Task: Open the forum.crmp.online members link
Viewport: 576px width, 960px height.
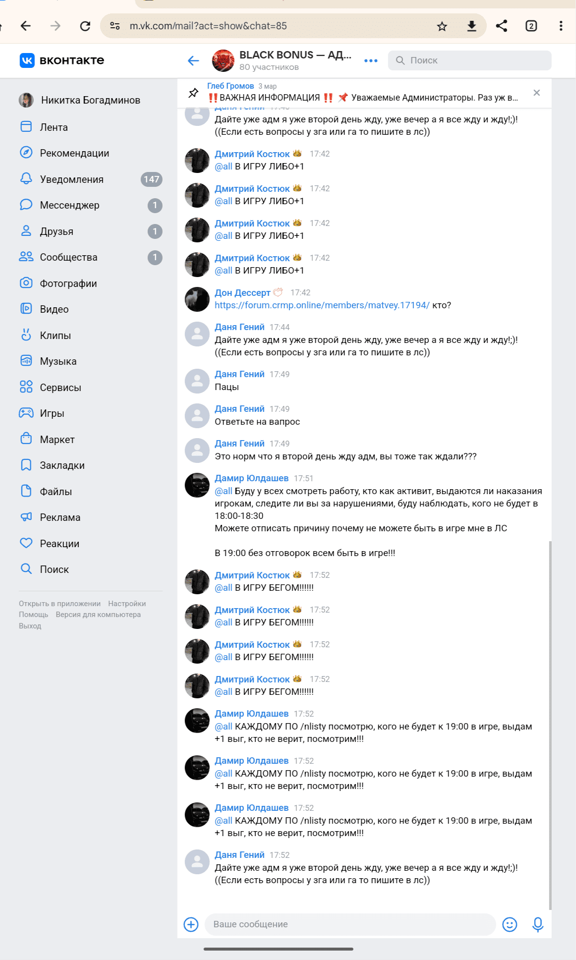Action: point(322,305)
